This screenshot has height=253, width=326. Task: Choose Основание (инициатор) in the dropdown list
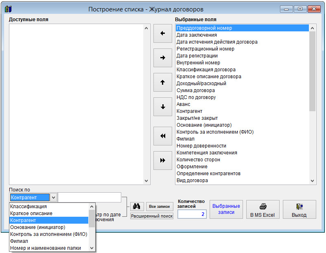49,227
